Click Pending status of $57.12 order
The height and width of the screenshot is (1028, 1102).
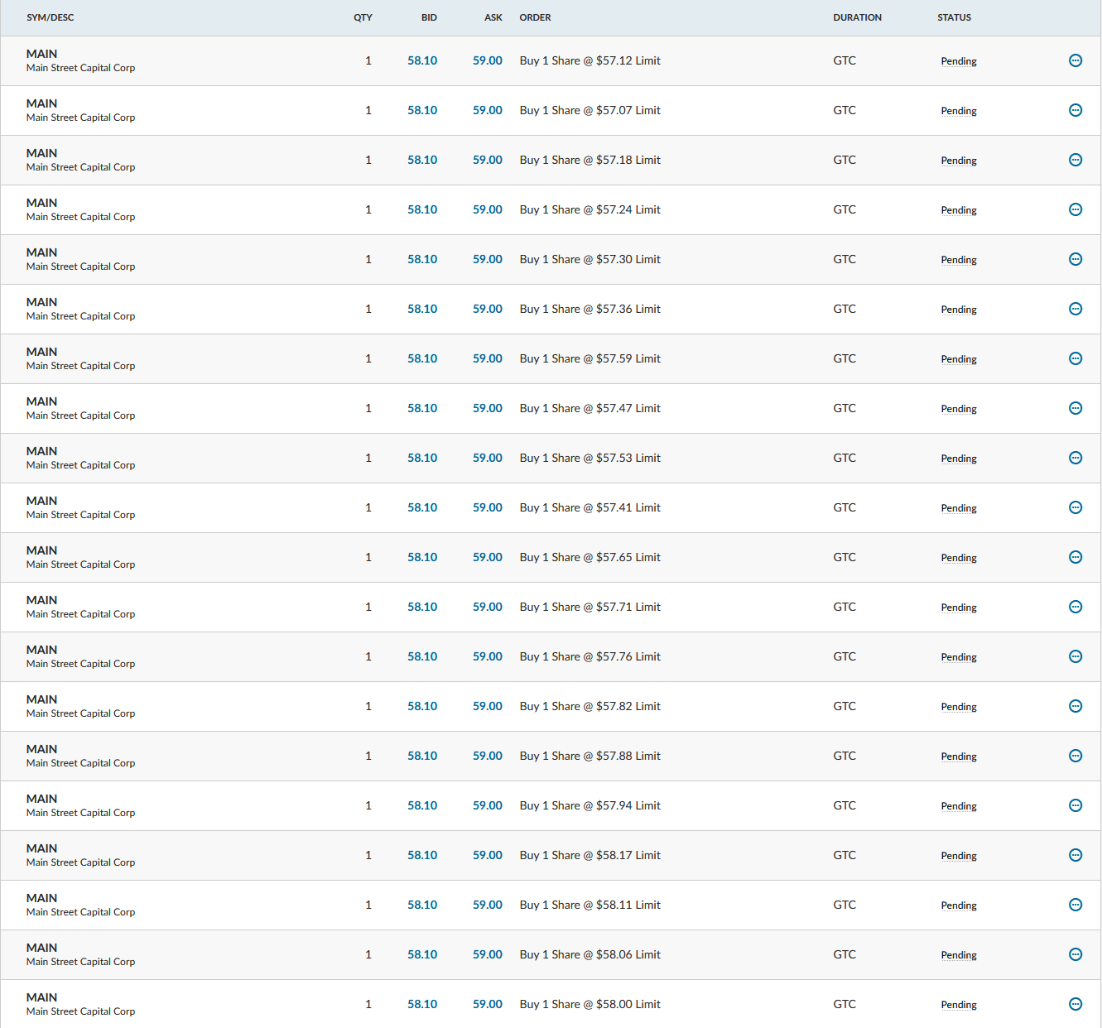[x=959, y=61]
